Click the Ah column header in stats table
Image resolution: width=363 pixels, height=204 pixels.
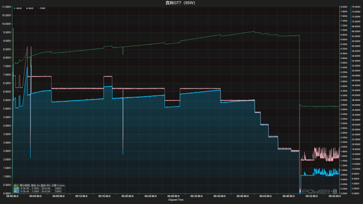(x=36, y=185)
